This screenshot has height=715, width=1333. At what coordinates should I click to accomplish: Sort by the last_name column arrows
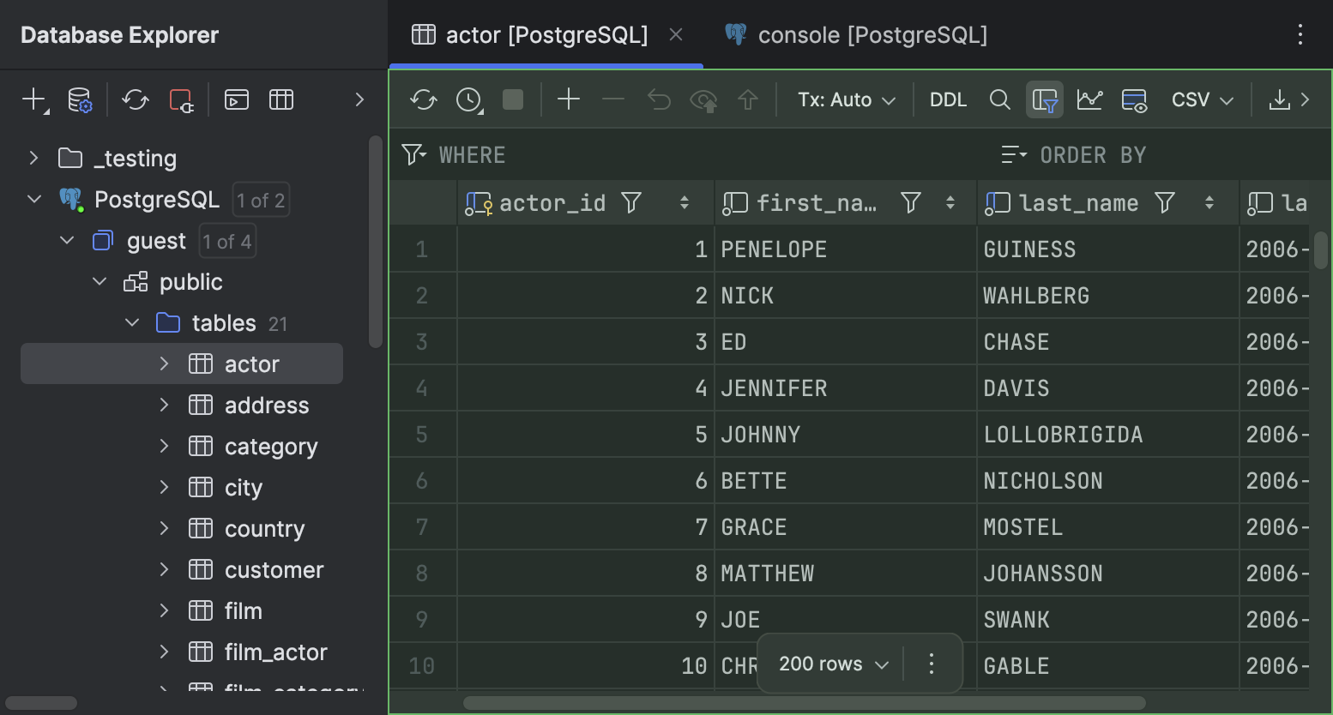coord(1209,202)
